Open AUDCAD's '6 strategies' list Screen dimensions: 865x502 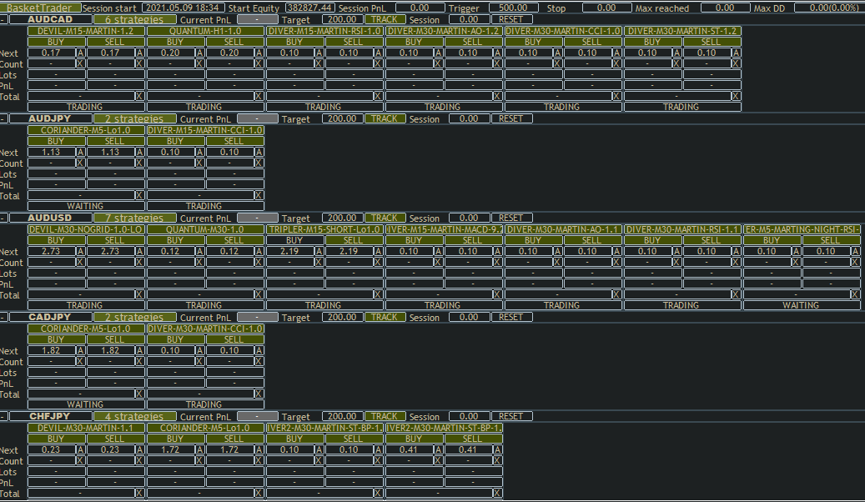pyautogui.click(x=134, y=19)
